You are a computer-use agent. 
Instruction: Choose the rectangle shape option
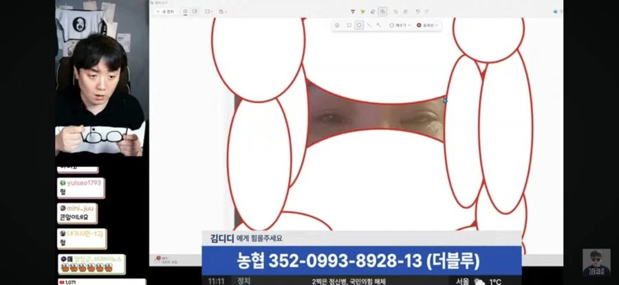coord(349,25)
